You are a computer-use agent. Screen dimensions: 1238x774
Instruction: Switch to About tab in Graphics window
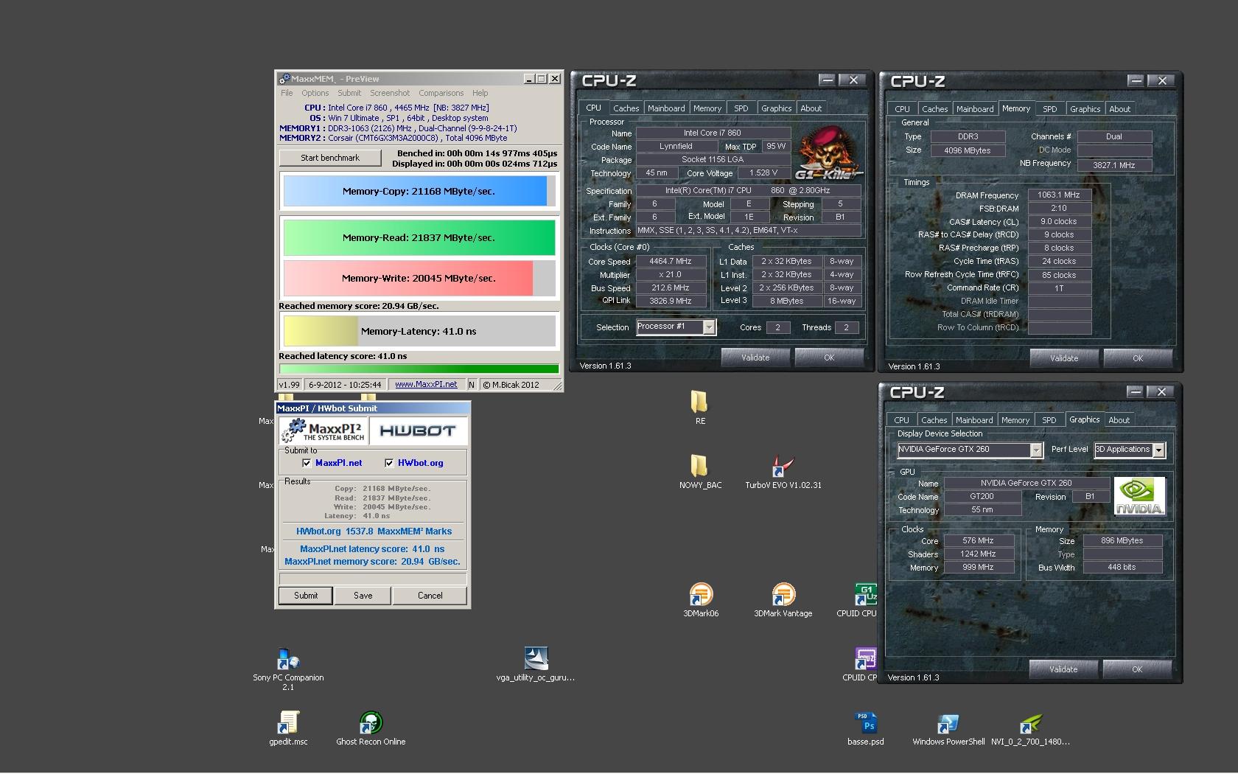[1119, 420]
